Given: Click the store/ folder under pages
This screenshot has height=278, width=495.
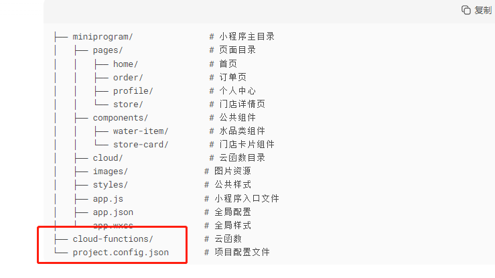Looking at the screenshot, I should pyautogui.click(x=128, y=104).
